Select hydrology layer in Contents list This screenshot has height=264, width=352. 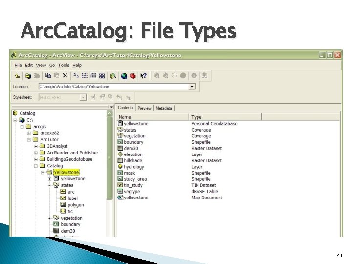[x=134, y=167]
